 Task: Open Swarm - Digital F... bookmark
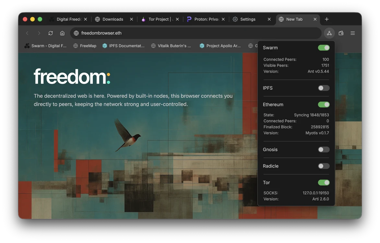(x=45, y=46)
